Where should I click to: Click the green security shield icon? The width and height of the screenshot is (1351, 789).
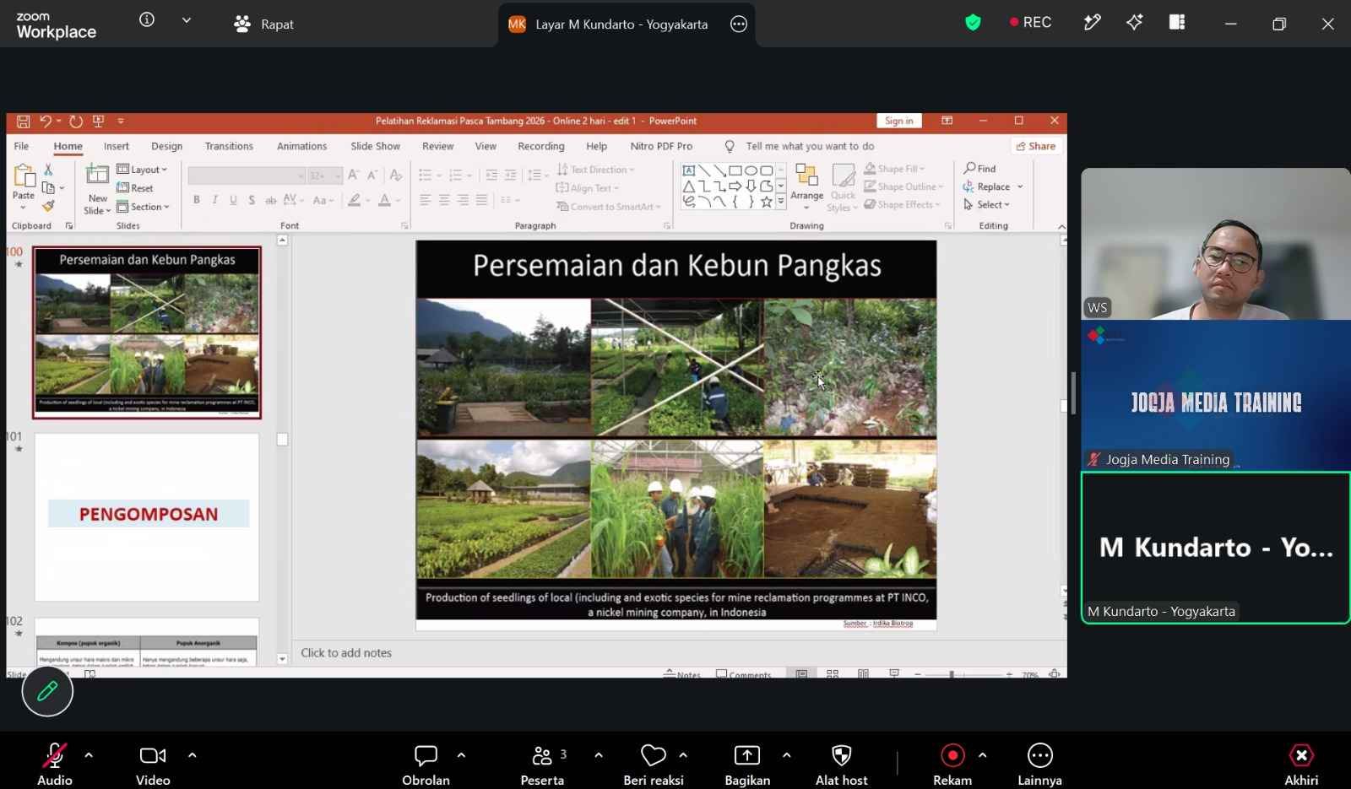click(973, 23)
